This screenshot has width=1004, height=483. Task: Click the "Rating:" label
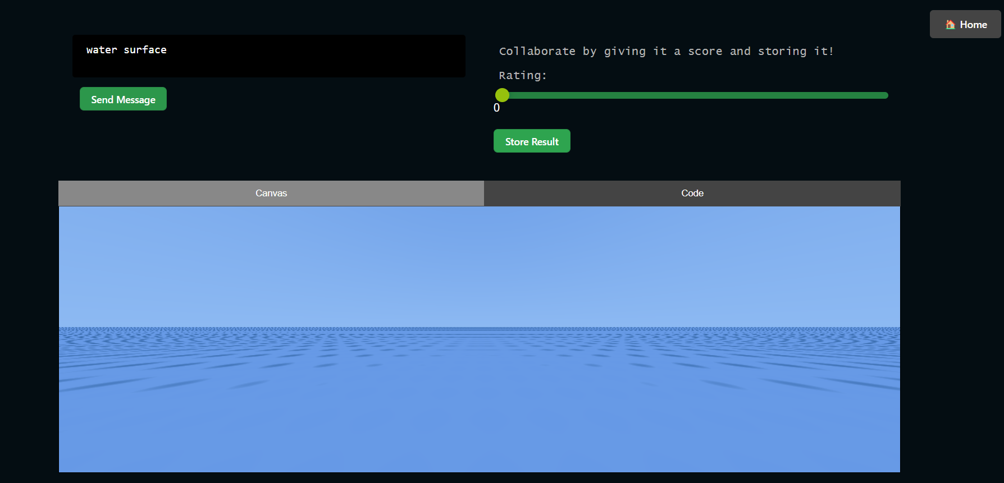522,76
